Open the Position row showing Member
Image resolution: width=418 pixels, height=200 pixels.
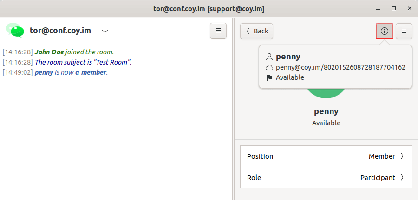click(326, 156)
